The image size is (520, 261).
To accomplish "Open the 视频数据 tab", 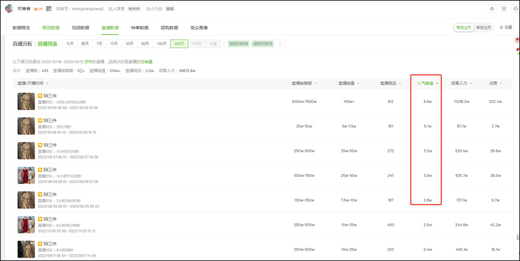I will click(80, 28).
